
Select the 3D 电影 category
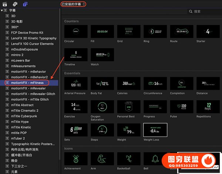(x=17, y=22)
